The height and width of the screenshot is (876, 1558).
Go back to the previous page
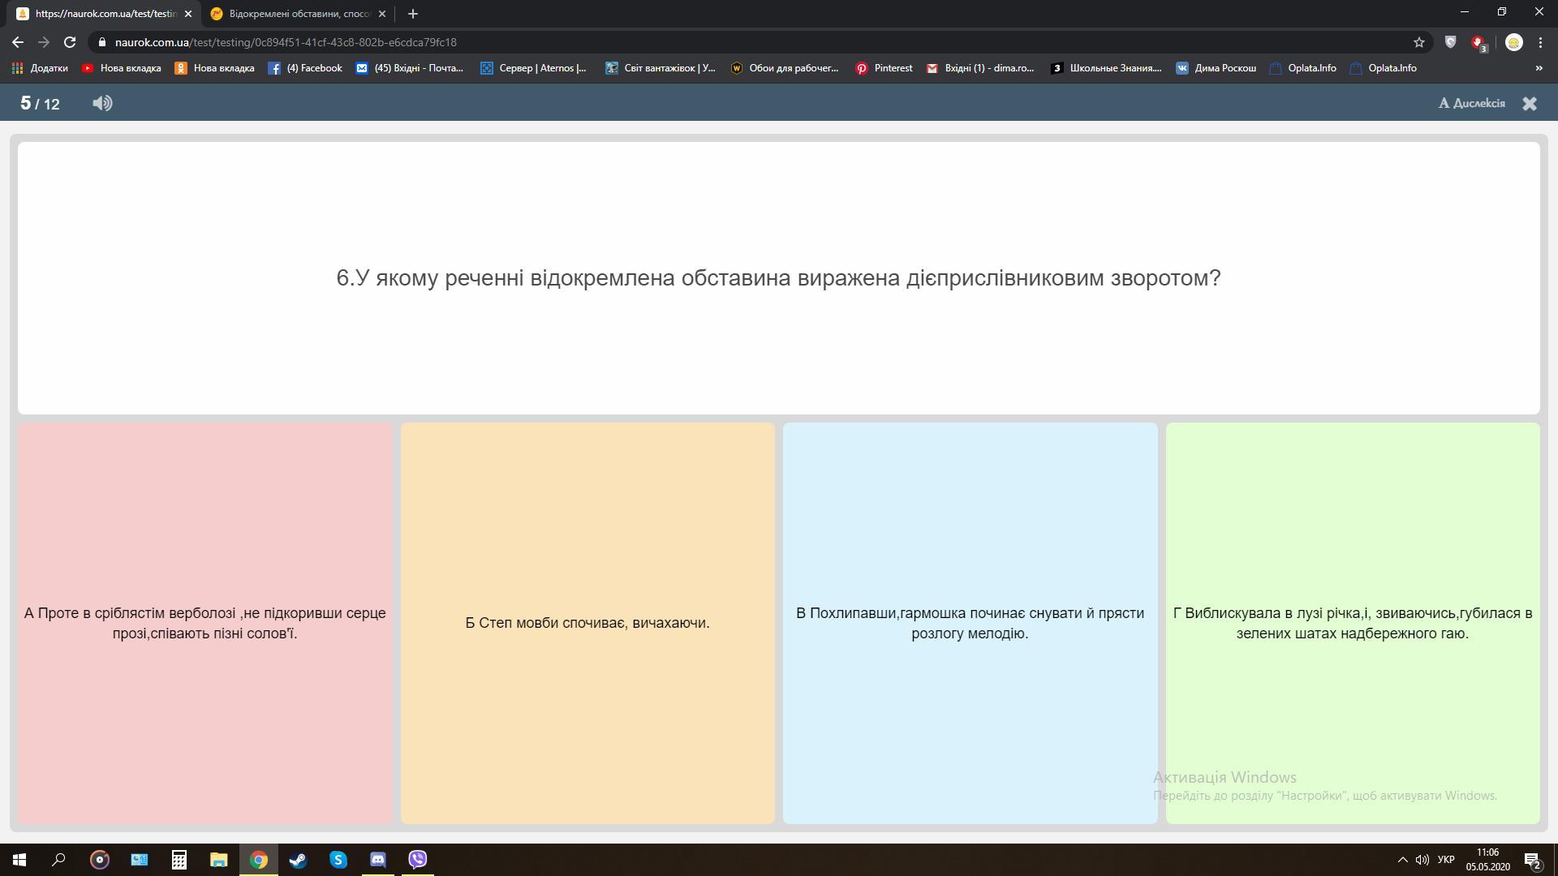click(18, 42)
